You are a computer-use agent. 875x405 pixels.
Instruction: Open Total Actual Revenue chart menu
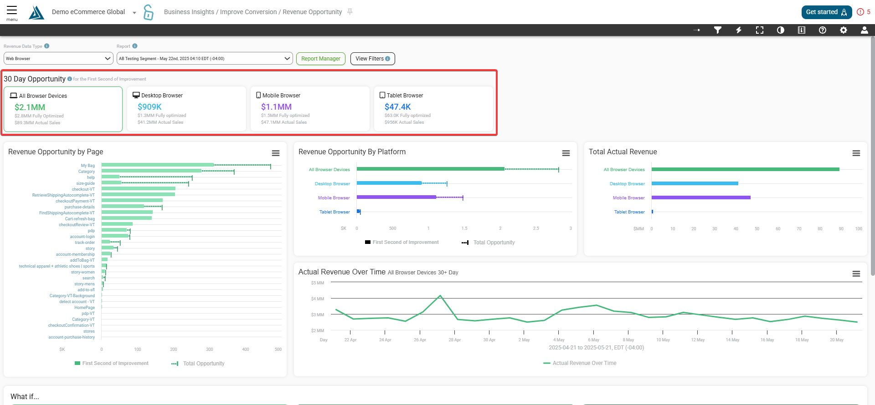(x=856, y=153)
